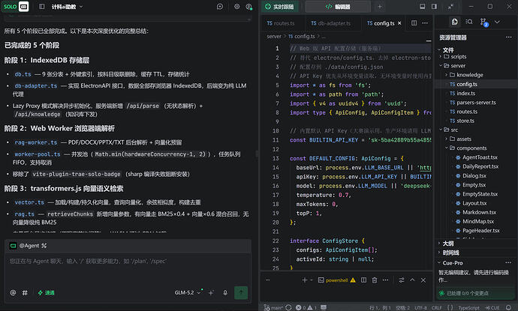Toggle the SOLO mode switch
The image size is (518, 311).
(x=16, y=6)
